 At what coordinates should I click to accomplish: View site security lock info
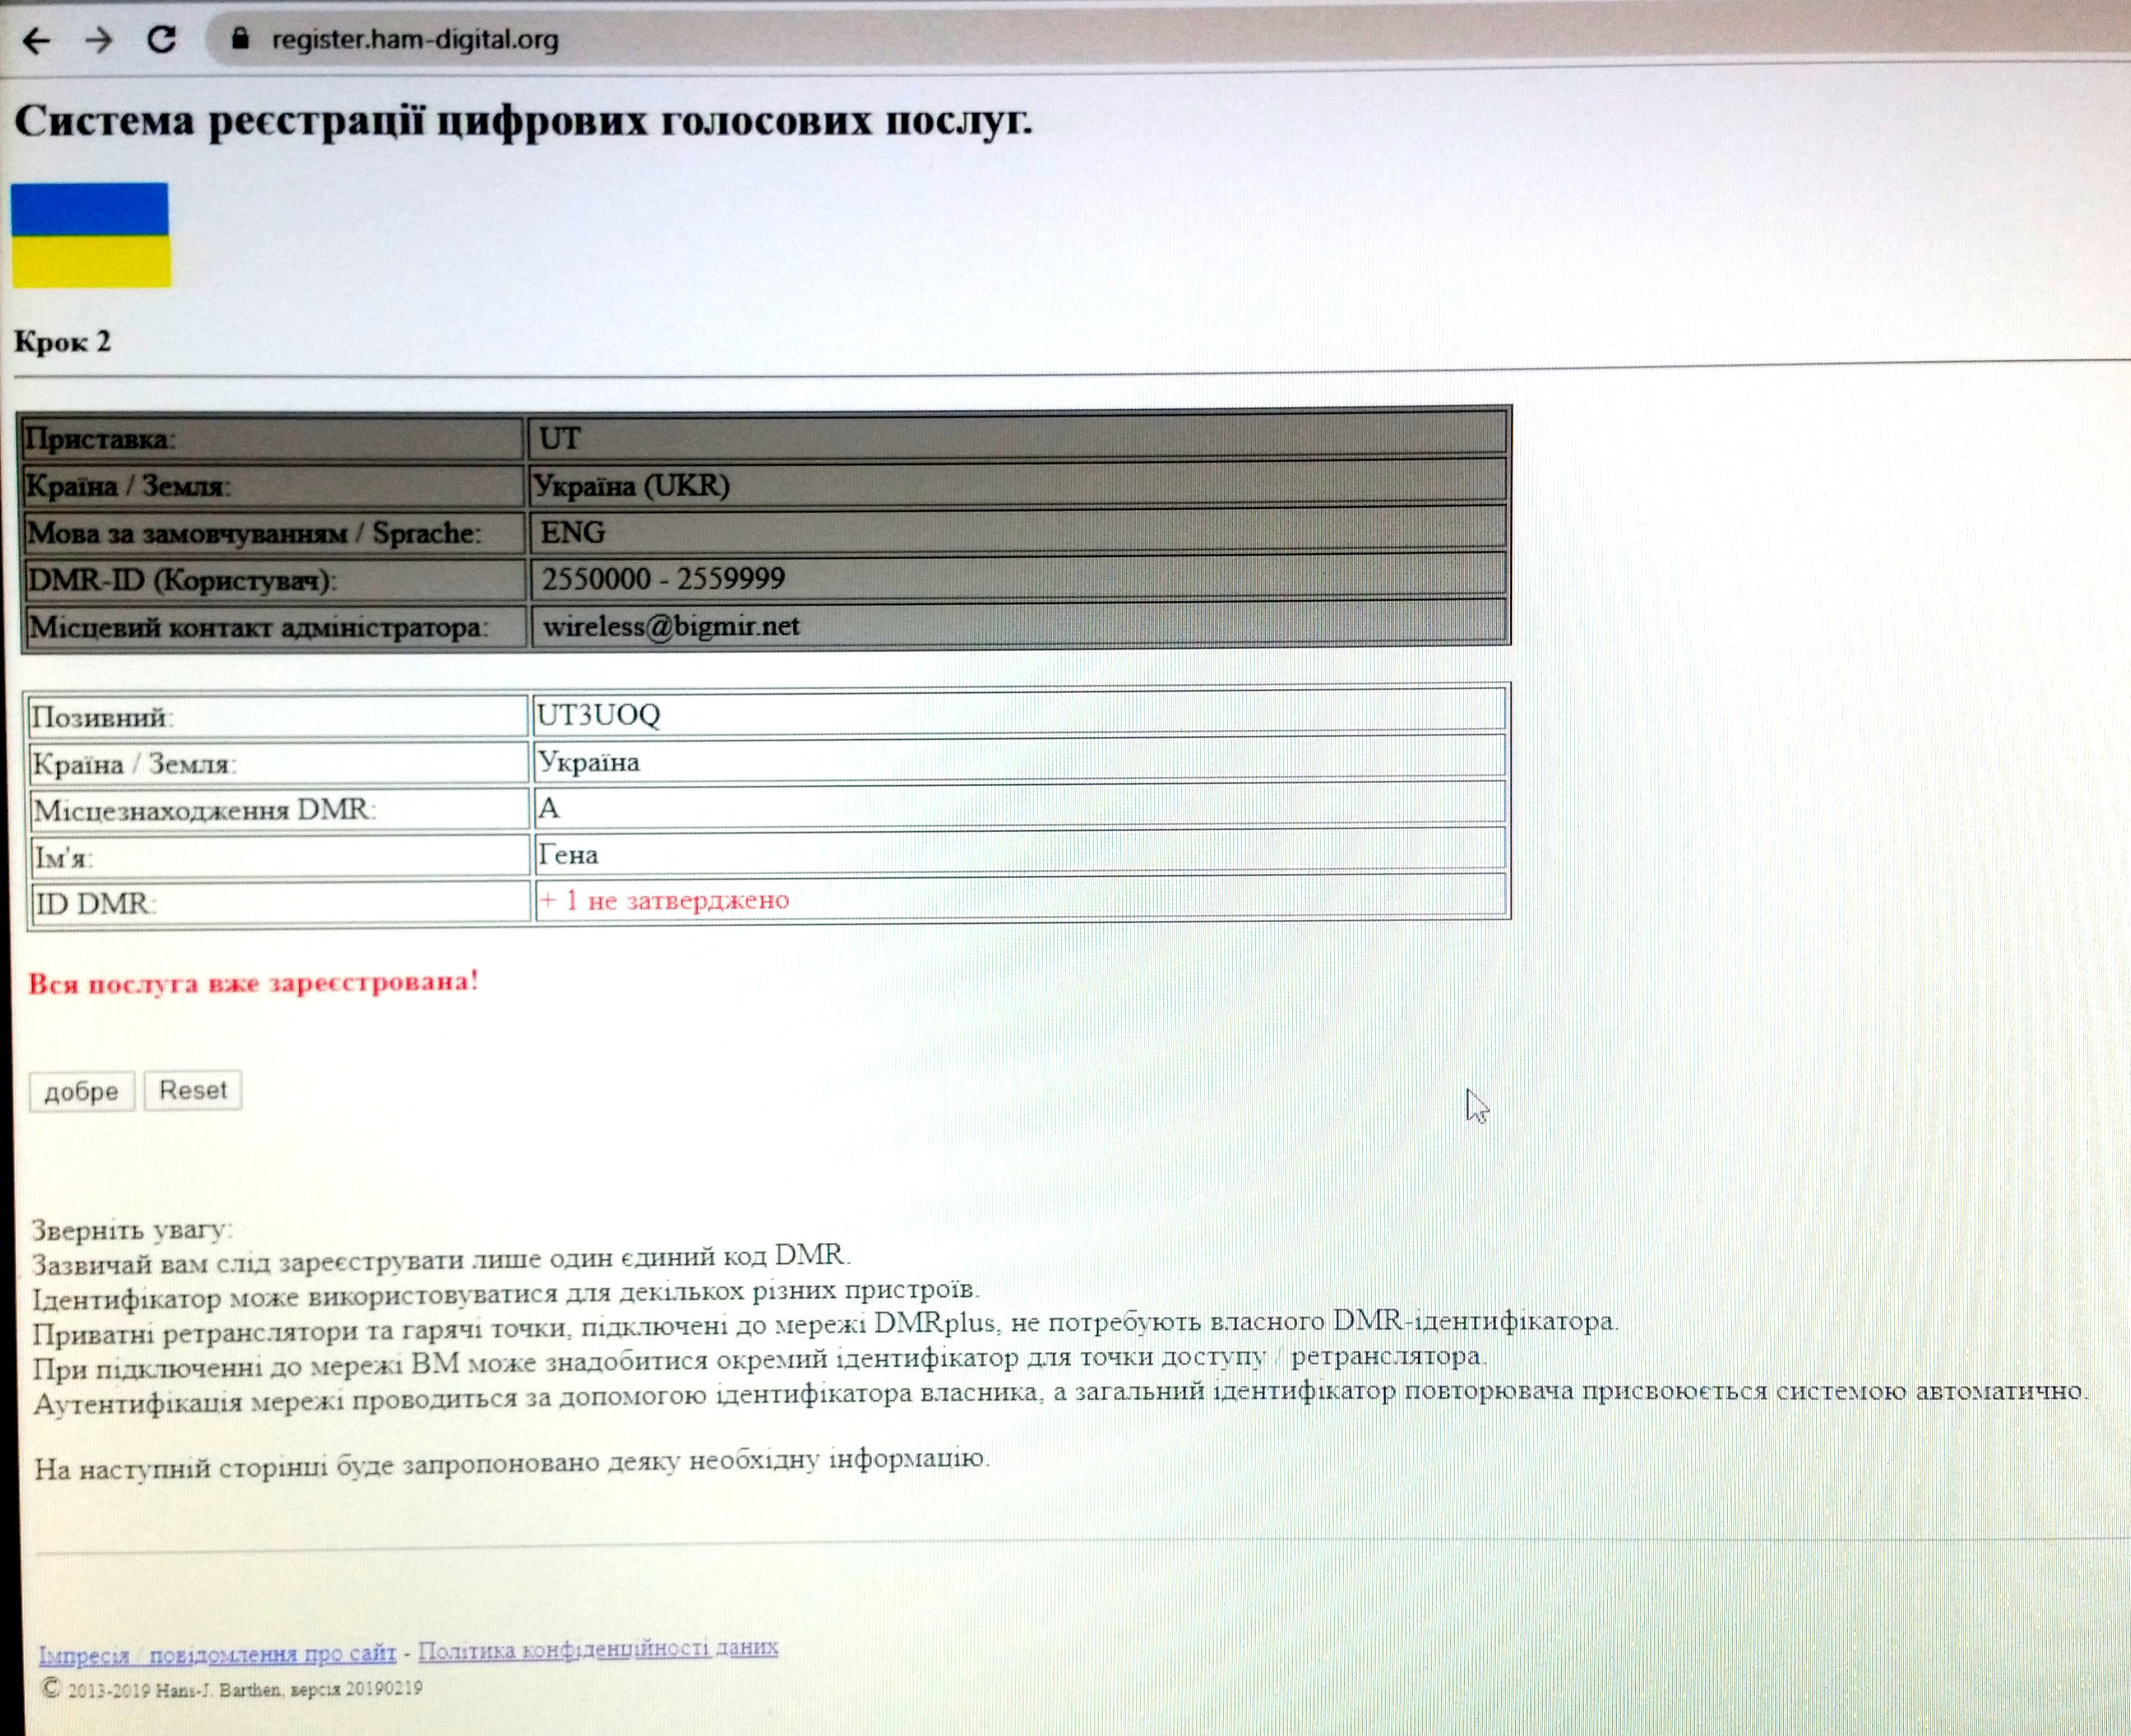(239, 39)
